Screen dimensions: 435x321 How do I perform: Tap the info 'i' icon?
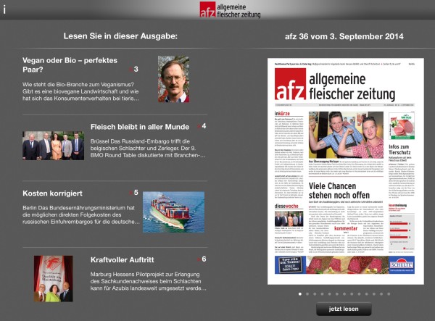(4, 10)
